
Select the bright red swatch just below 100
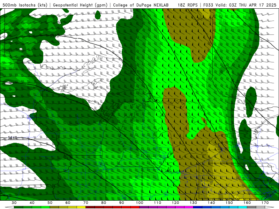coord(135,207)
